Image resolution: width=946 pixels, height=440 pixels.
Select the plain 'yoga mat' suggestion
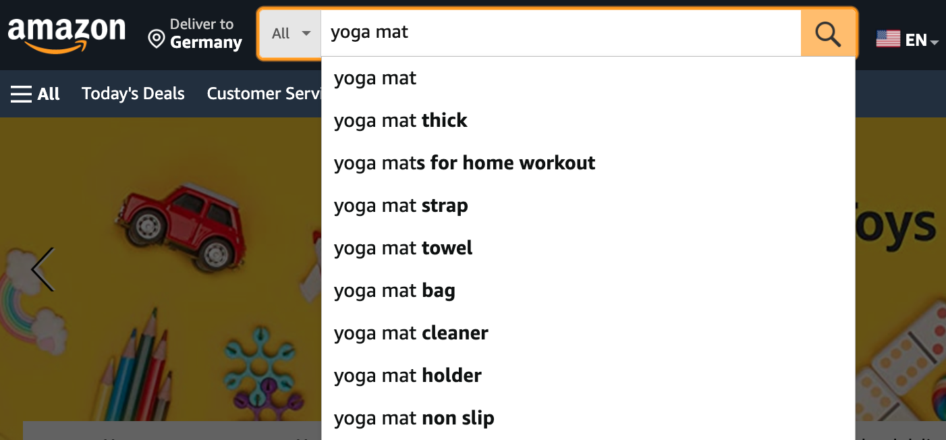[376, 78]
